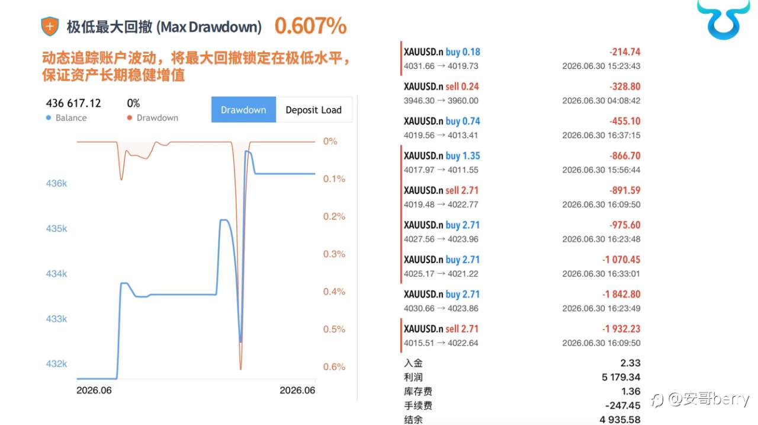Click the 手续费 -247.45 summary row
The width and height of the screenshot is (758, 425).
pos(522,405)
